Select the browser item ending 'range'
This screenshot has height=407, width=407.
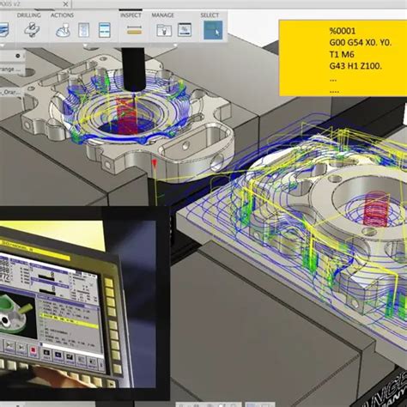11,70
